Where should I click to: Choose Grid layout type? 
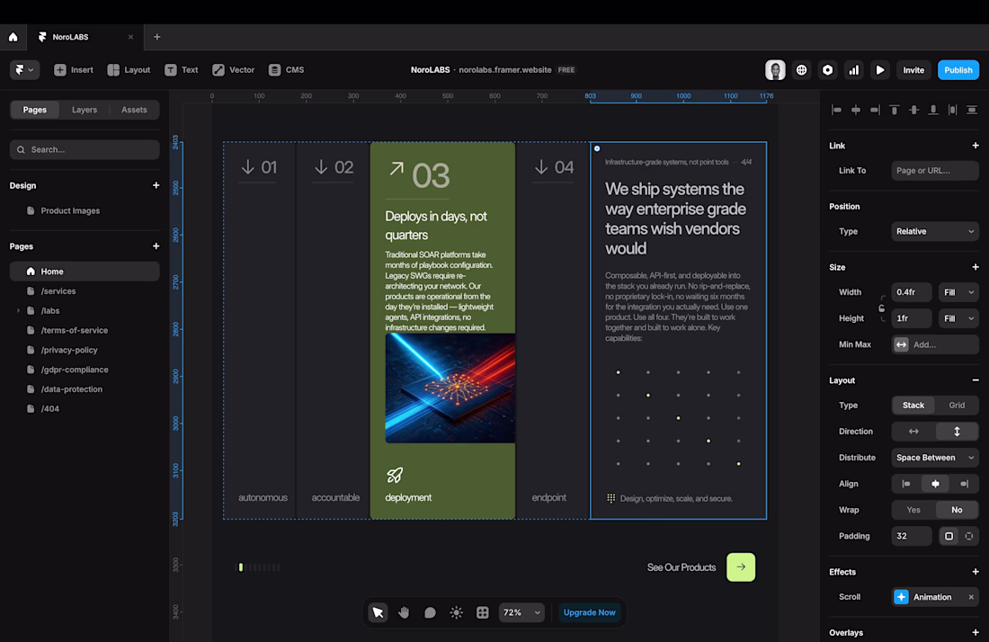point(957,406)
